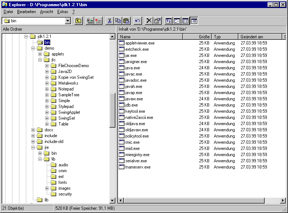Click the Explorer title bar system icon
Screen dimensions: 288x213
pos(5,5)
